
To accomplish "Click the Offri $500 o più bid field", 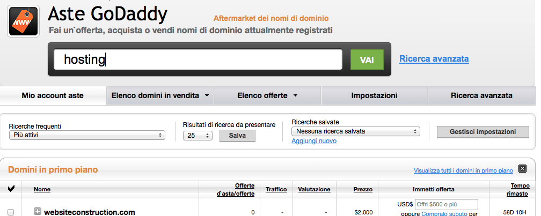I will click(x=447, y=204).
